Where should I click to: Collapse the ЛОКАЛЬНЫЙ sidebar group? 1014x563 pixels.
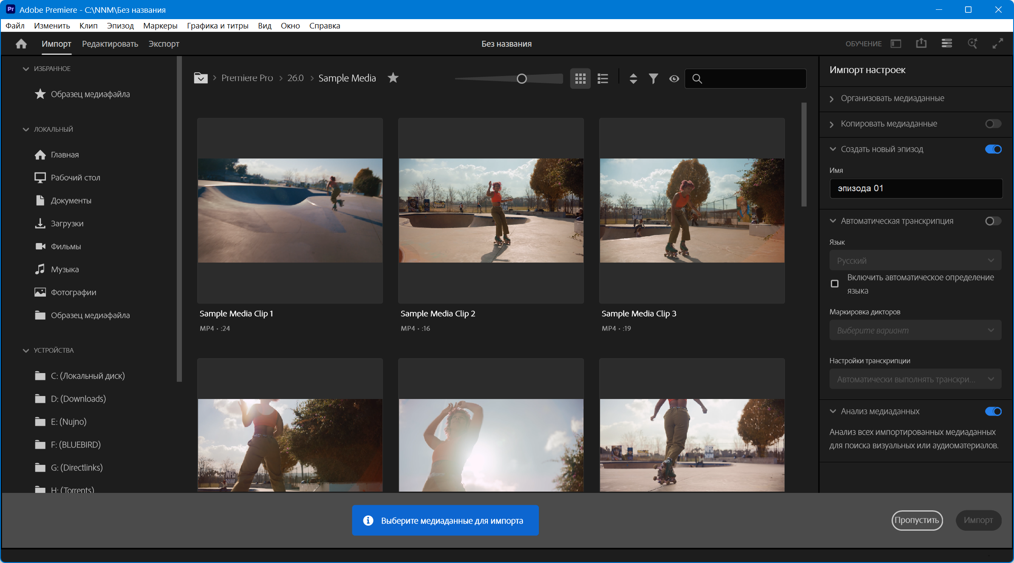click(26, 129)
